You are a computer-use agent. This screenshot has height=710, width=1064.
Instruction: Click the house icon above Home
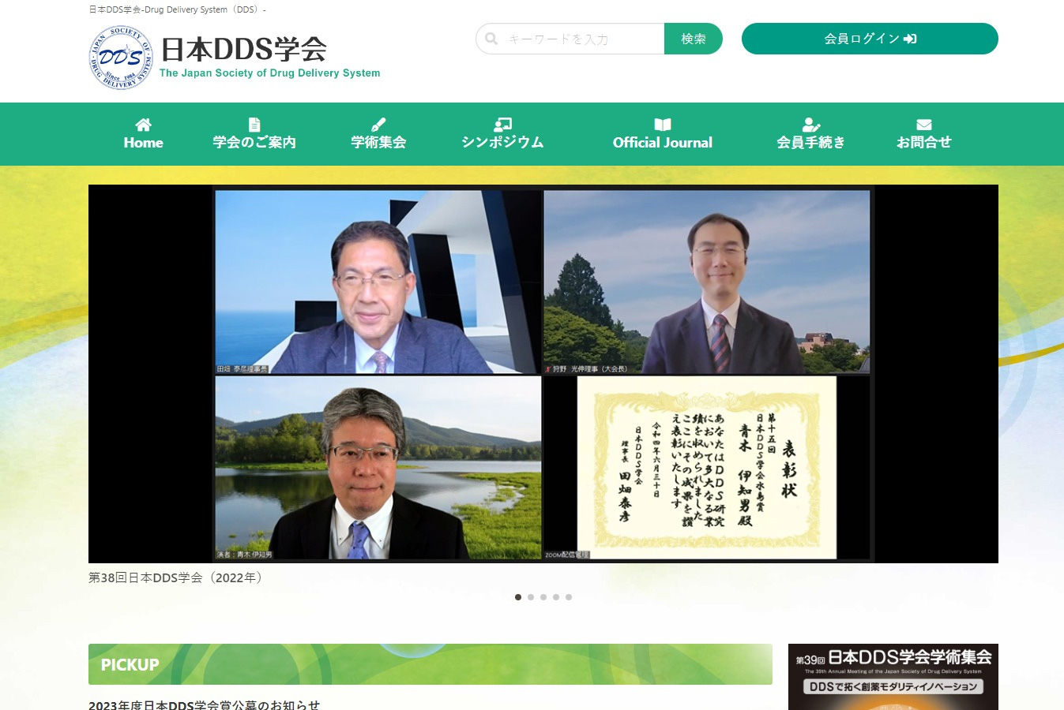point(143,125)
